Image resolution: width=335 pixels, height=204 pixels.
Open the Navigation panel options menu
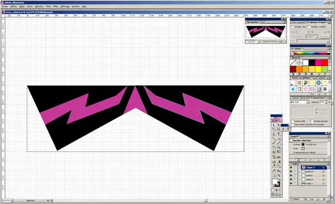pyautogui.click(x=285, y=22)
